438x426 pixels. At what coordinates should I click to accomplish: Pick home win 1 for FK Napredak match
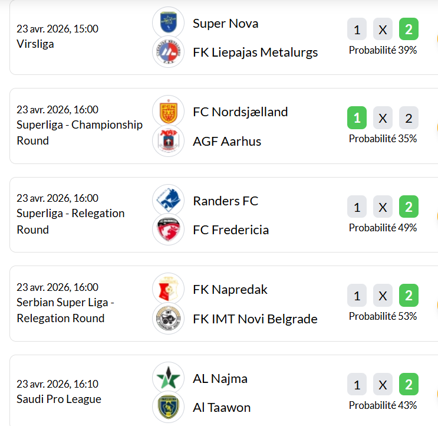point(357,296)
